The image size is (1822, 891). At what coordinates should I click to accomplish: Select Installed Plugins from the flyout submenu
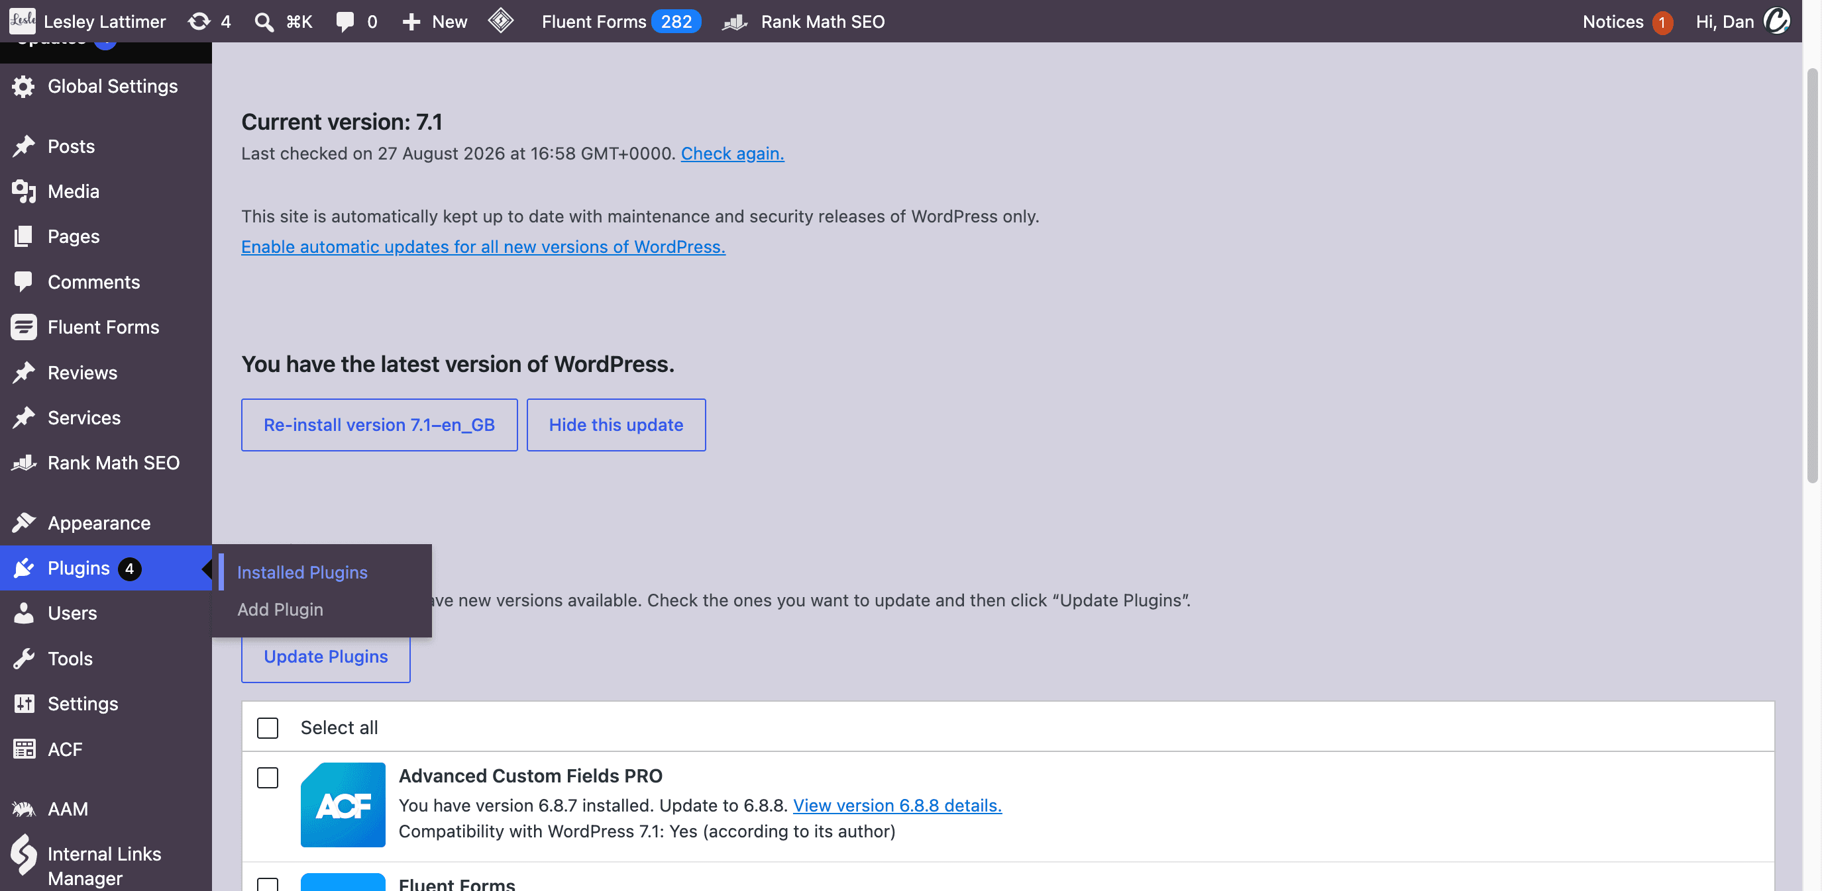(x=302, y=573)
